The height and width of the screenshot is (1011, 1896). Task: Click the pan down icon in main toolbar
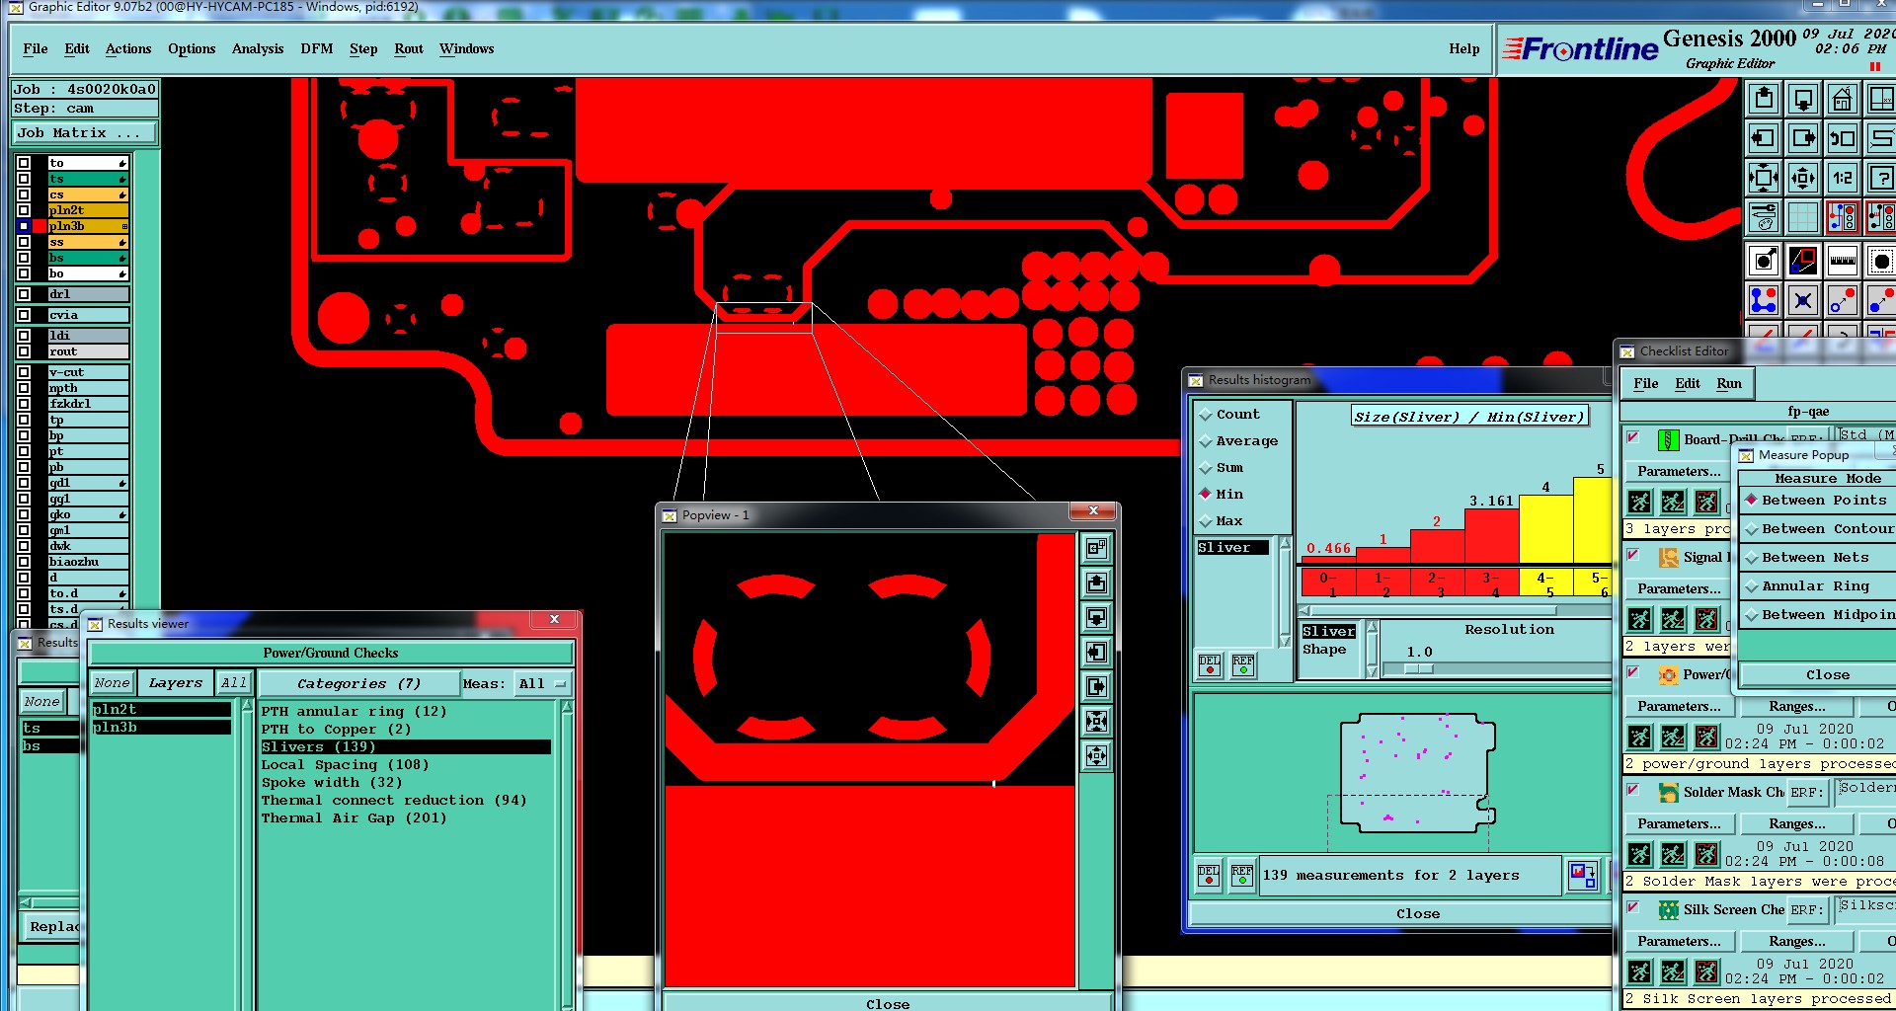(x=1803, y=99)
